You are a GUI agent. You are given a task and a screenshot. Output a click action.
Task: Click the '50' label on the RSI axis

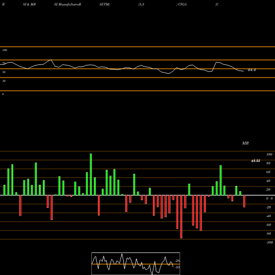point(4,72)
